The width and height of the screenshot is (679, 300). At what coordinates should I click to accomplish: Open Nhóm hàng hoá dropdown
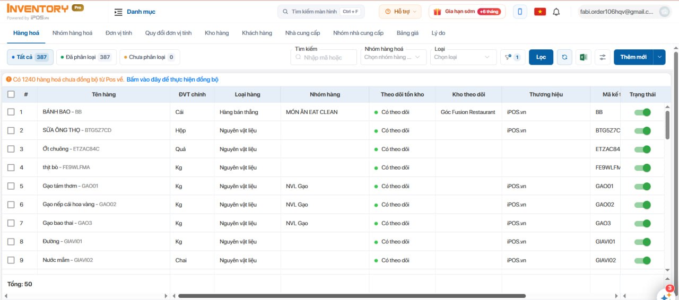click(x=393, y=57)
